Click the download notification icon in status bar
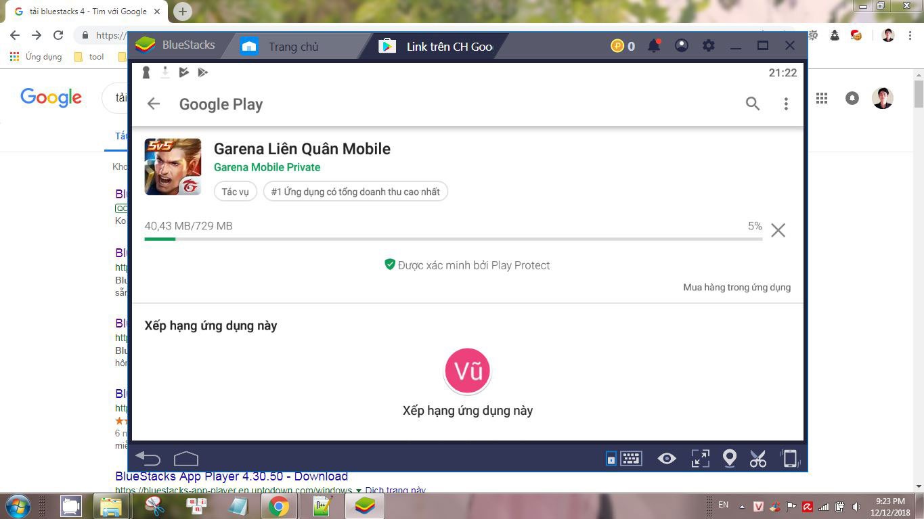 (x=164, y=72)
